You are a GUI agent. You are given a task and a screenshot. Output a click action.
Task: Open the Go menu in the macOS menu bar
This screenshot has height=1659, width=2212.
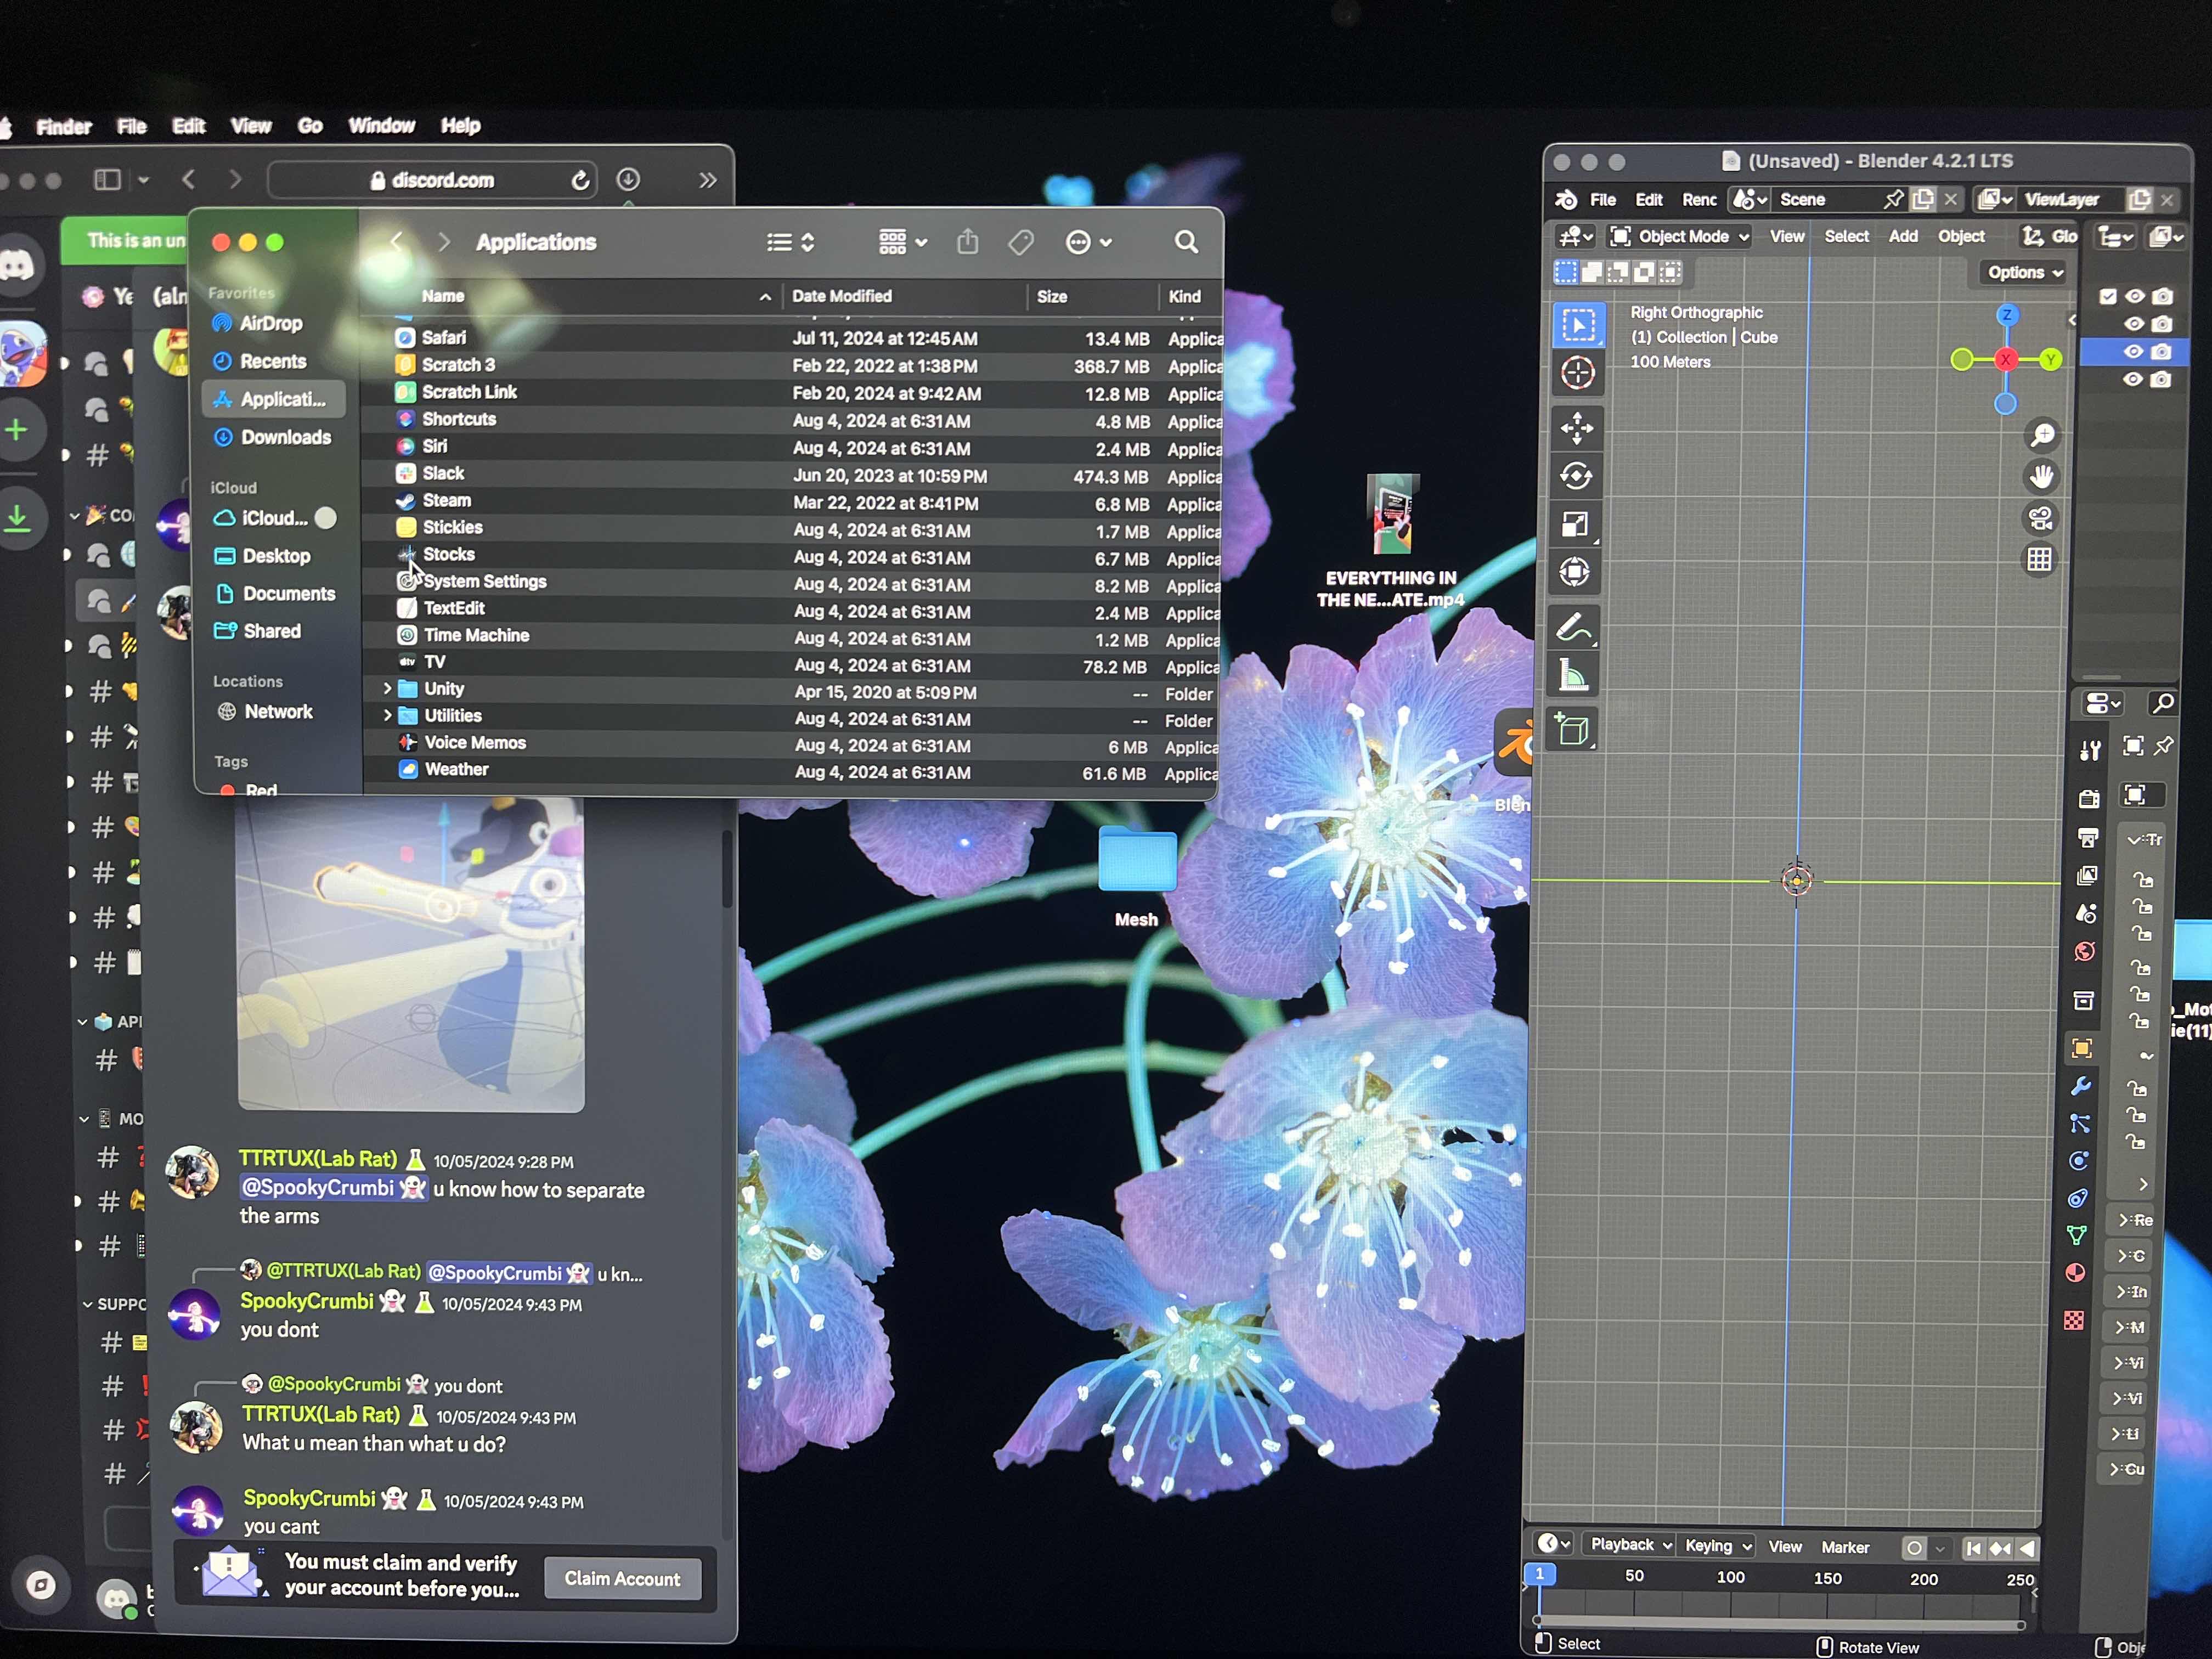click(310, 125)
